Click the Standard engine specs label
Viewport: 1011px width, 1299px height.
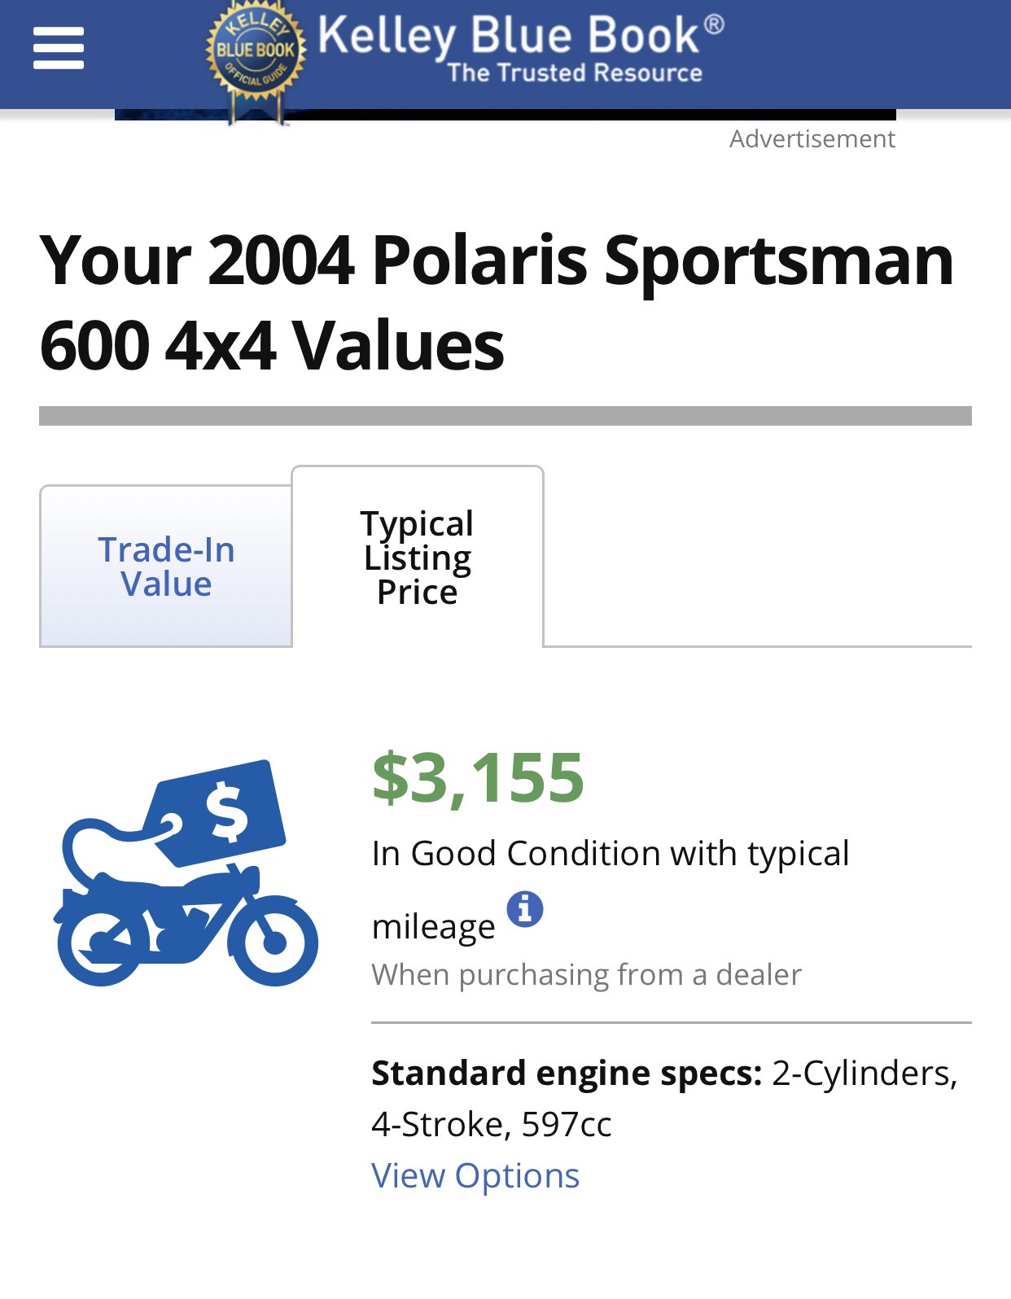click(567, 1073)
